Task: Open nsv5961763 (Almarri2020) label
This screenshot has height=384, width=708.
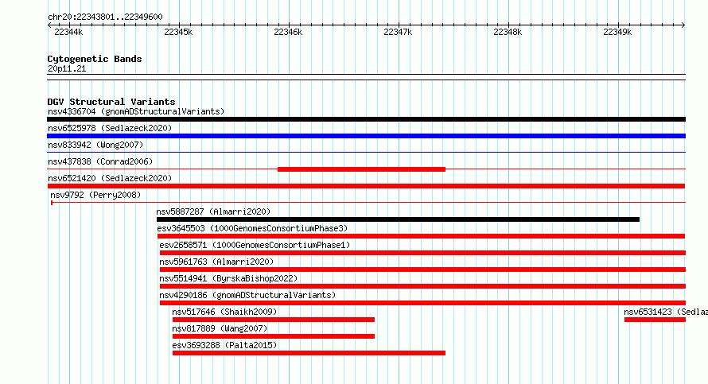Action: (x=216, y=262)
